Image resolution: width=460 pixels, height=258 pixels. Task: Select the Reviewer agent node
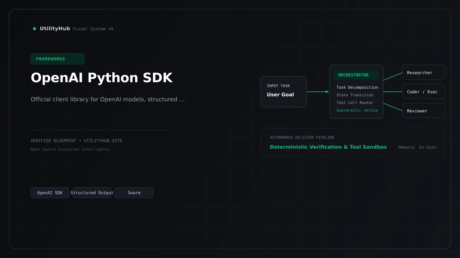click(x=424, y=110)
